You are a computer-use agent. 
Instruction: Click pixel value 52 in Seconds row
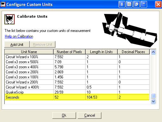56,97
